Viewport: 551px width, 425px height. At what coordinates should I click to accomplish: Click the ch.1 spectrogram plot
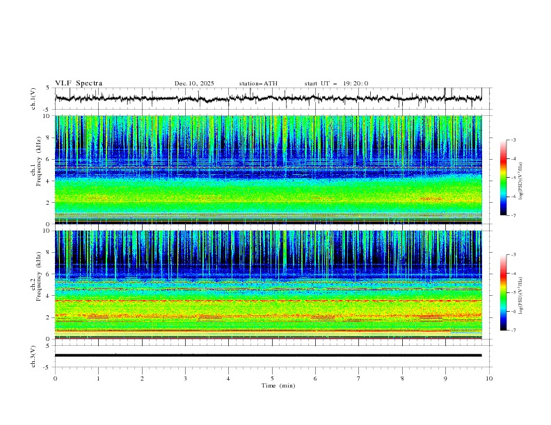(268, 169)
